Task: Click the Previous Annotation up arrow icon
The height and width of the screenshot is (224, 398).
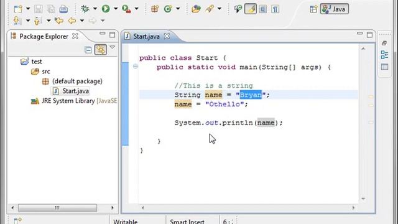Action: click(37, 21)
